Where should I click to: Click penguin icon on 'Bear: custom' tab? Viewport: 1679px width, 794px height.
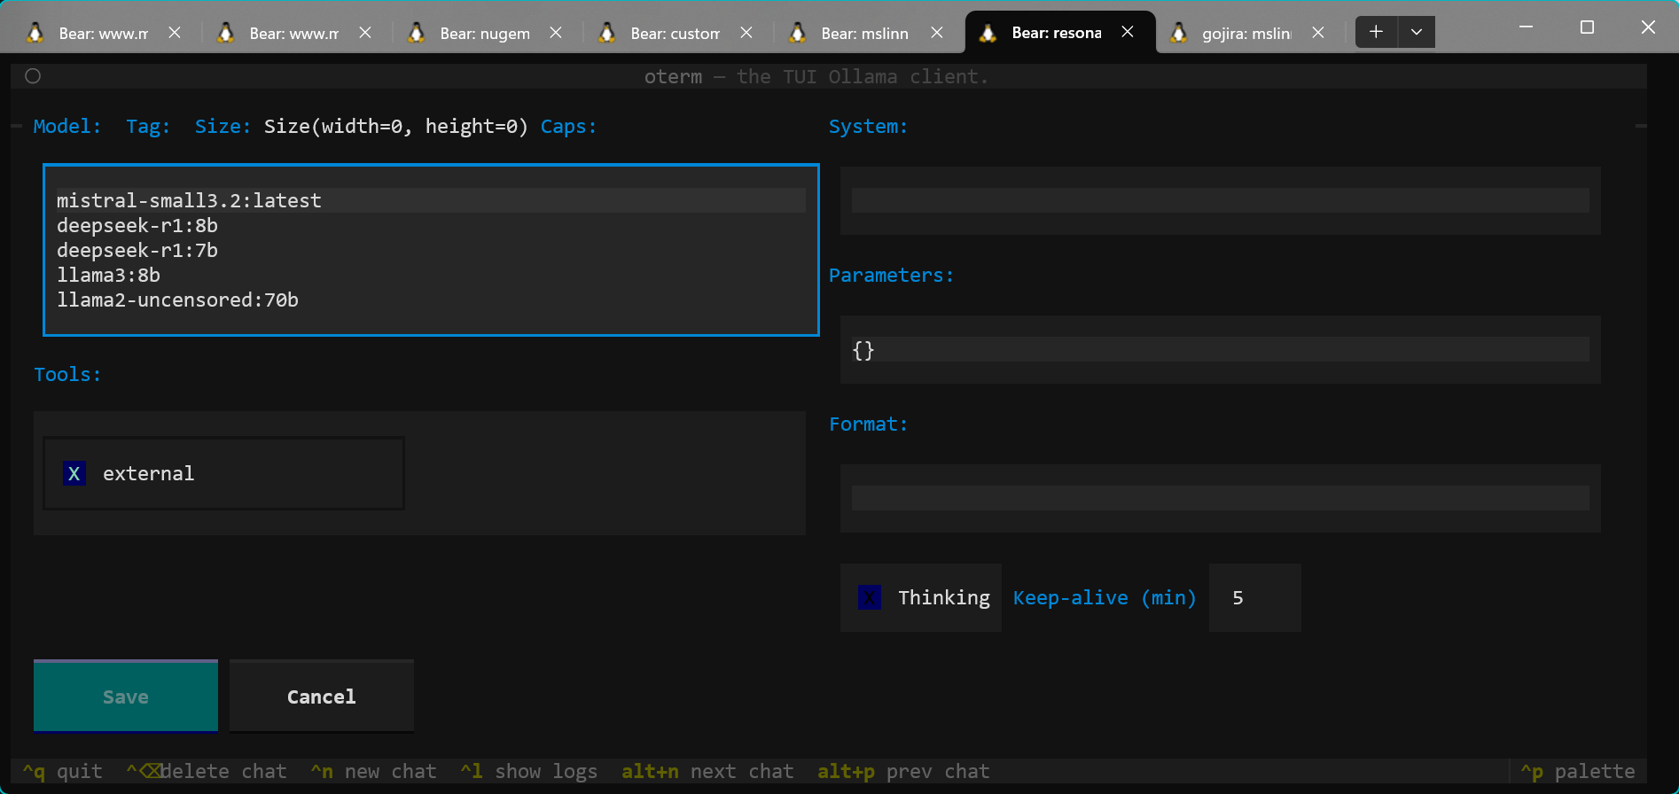tap(607, 33)
